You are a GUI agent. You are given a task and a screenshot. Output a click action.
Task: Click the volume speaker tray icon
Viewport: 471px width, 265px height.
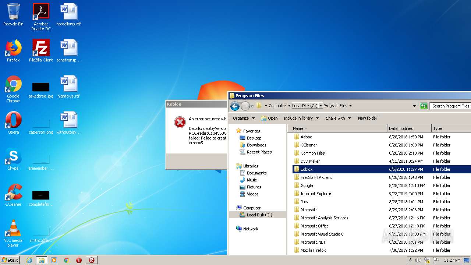[x=418, y=260]
